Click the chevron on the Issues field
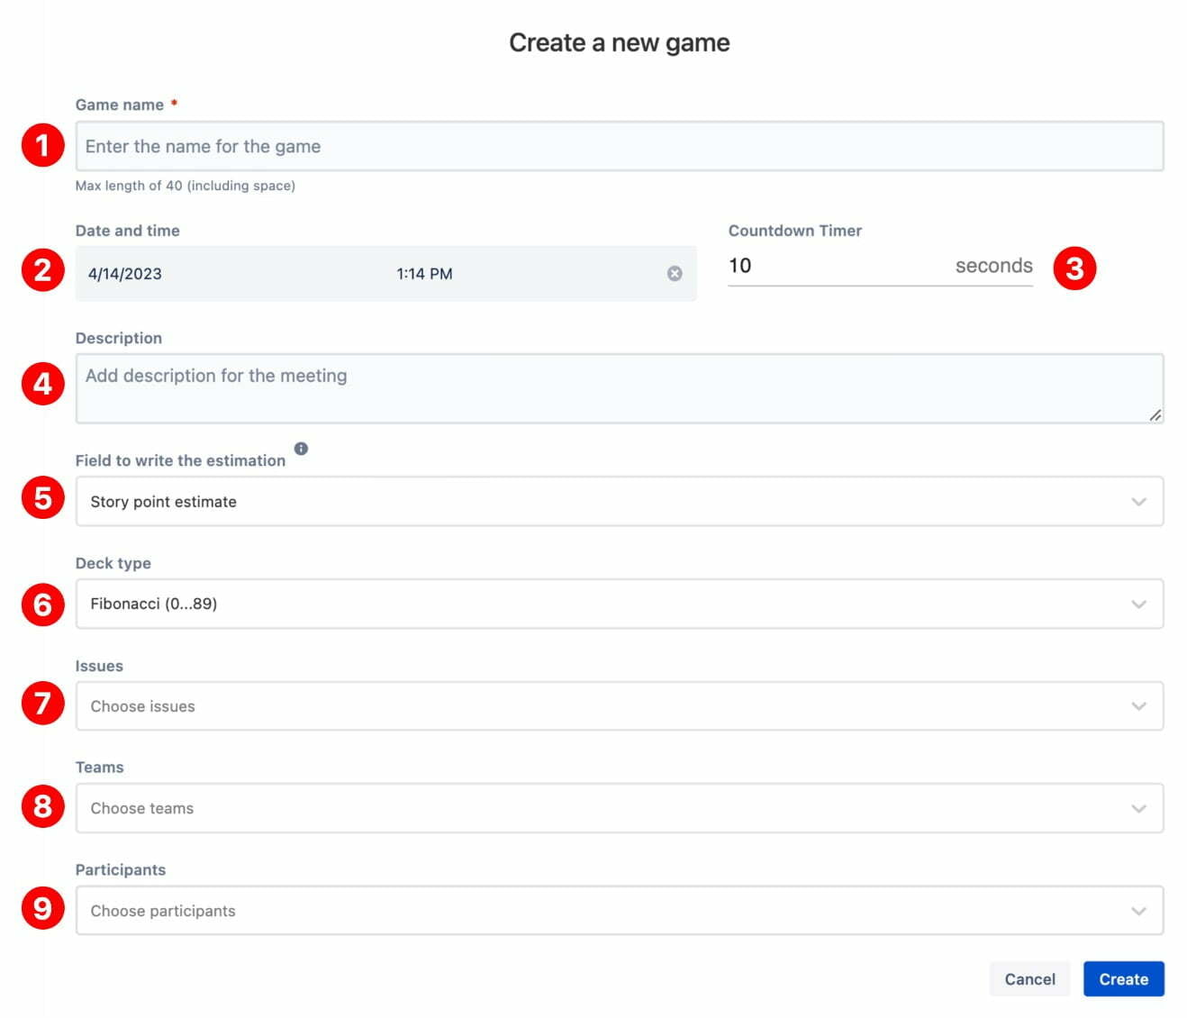This screenshot has height=1018, width=1187. click(x=1138, y=706)
